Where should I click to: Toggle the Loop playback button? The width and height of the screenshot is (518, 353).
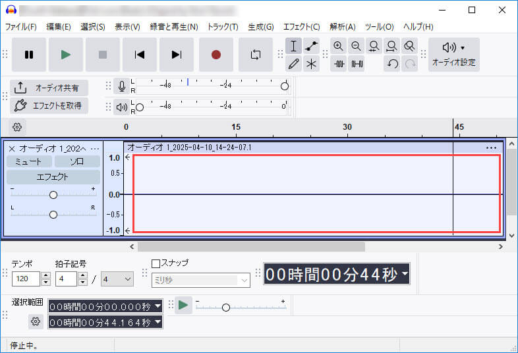coord(255,55)
